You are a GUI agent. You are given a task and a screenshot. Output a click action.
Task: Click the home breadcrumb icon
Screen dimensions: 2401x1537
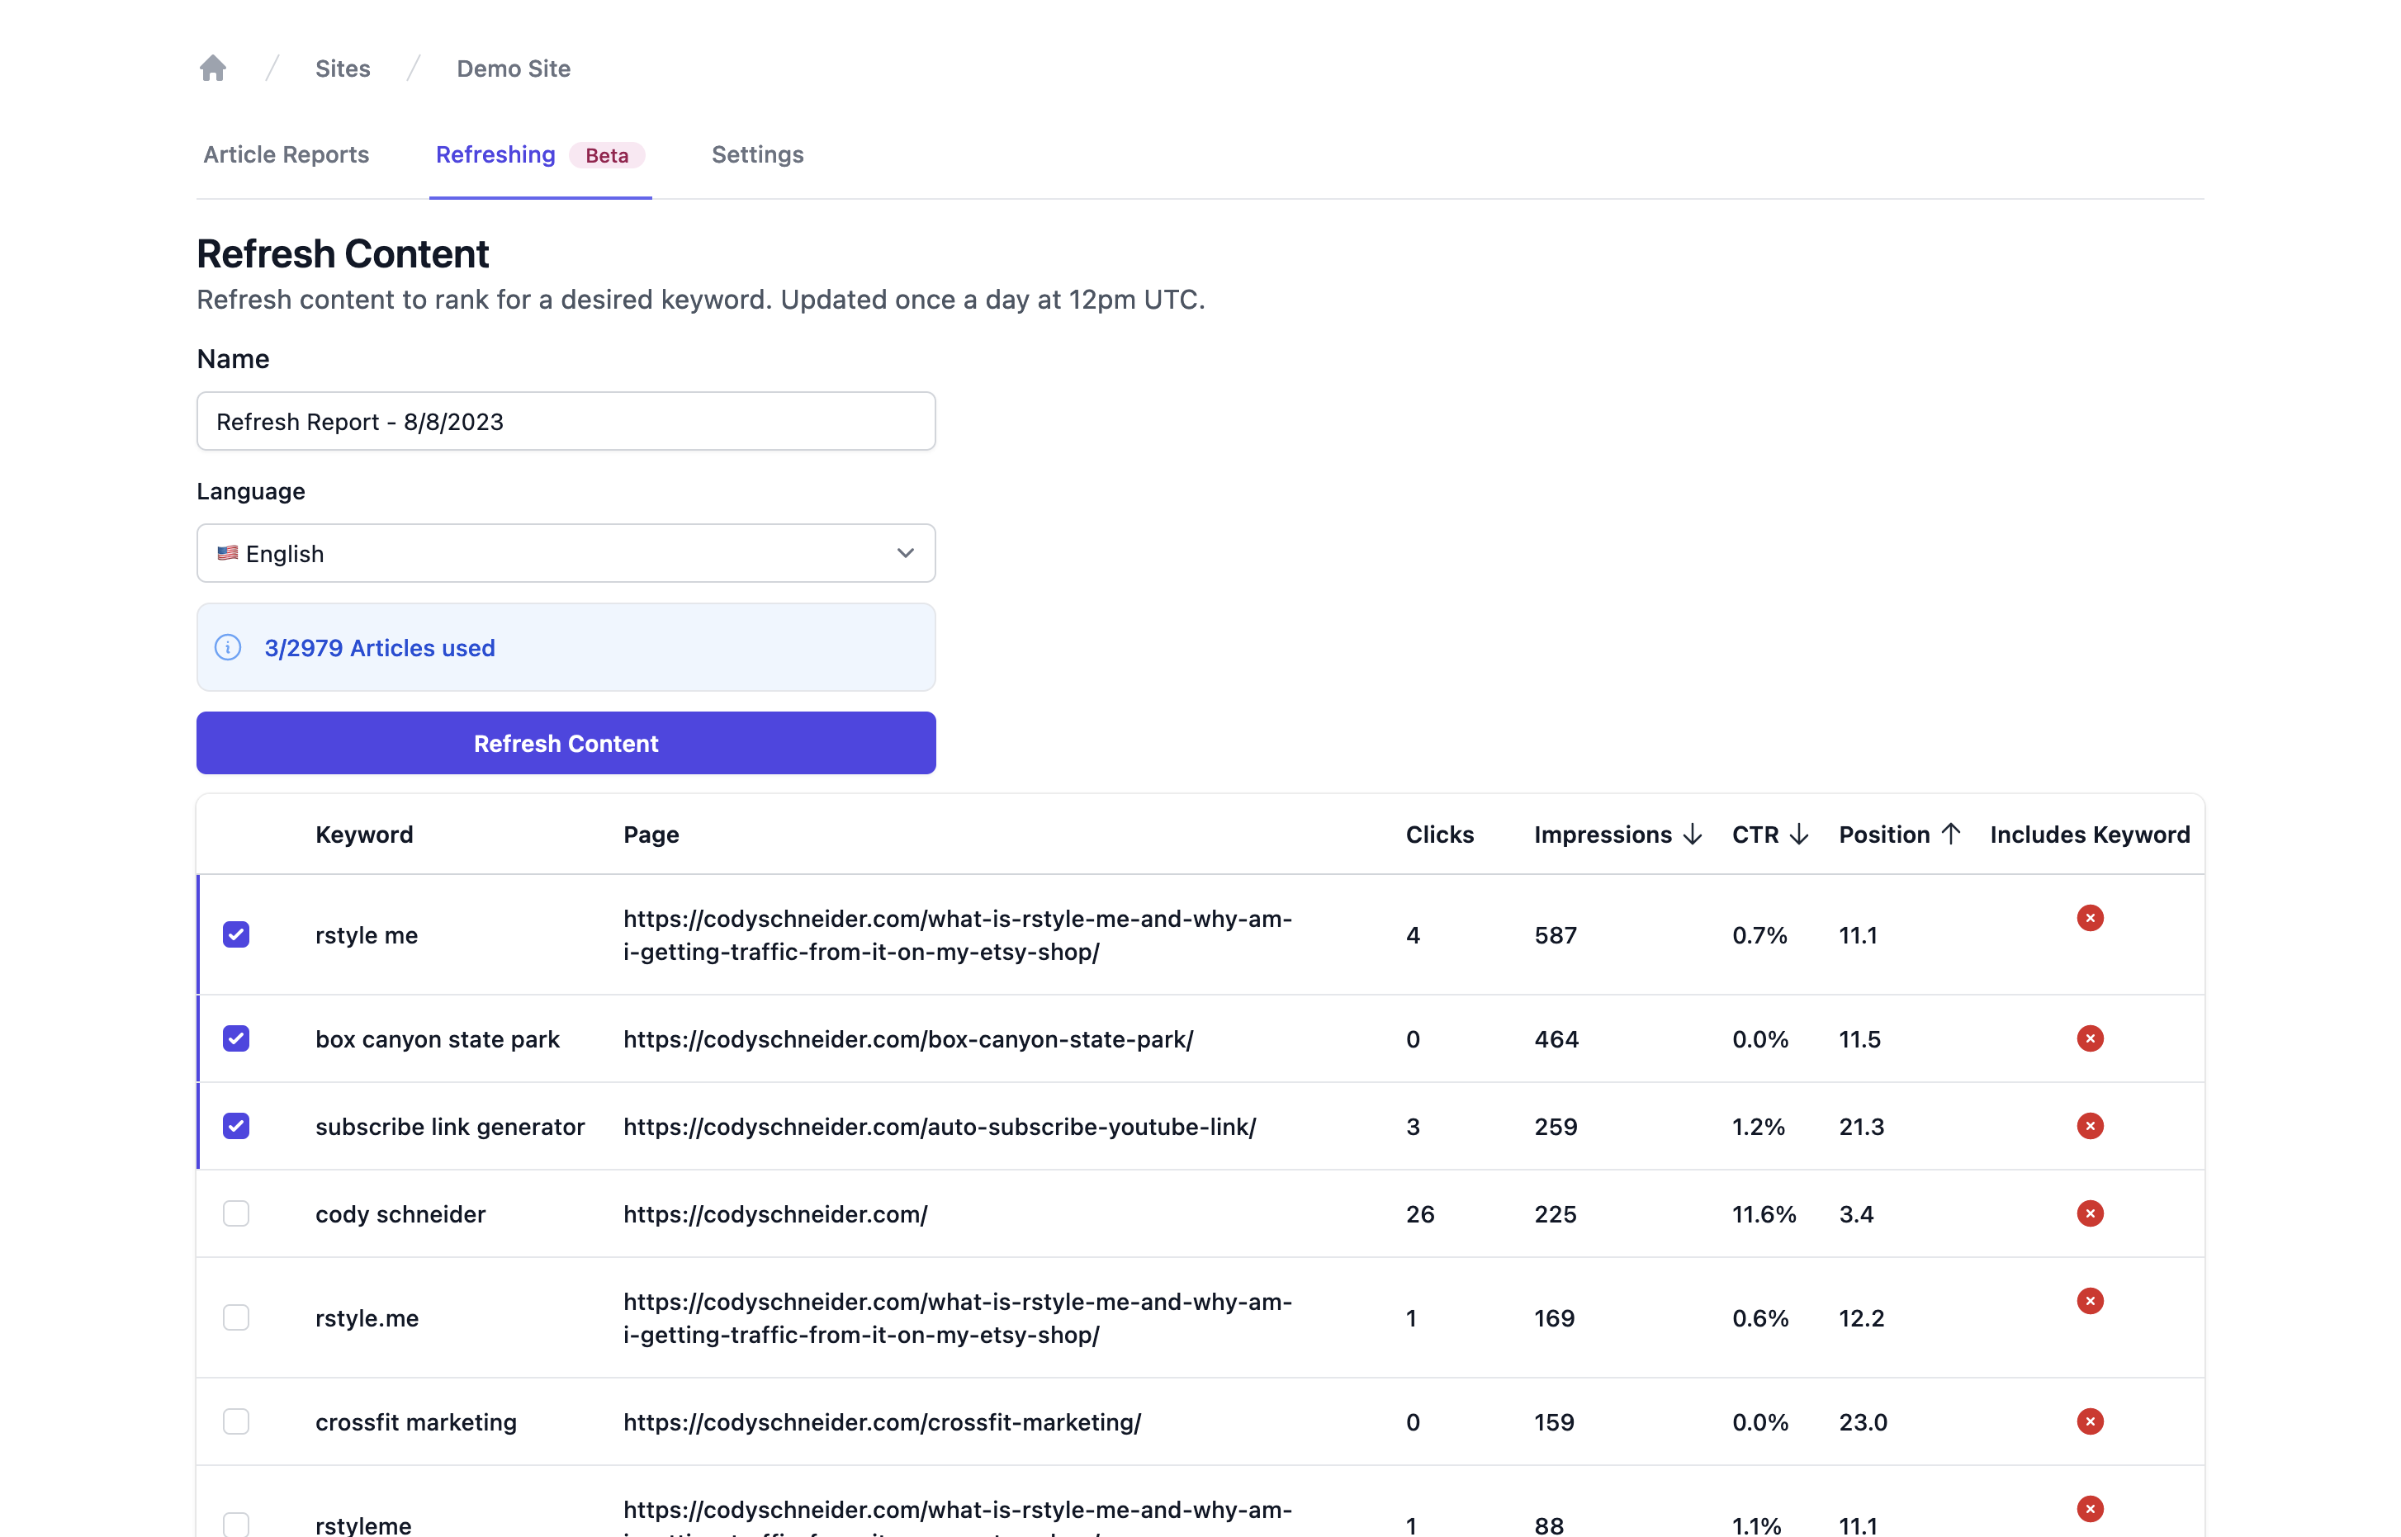click(213, 67)
